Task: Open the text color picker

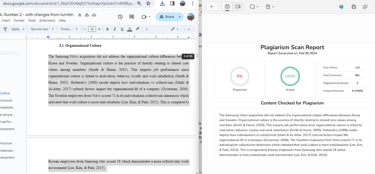Action: (129, 29)
